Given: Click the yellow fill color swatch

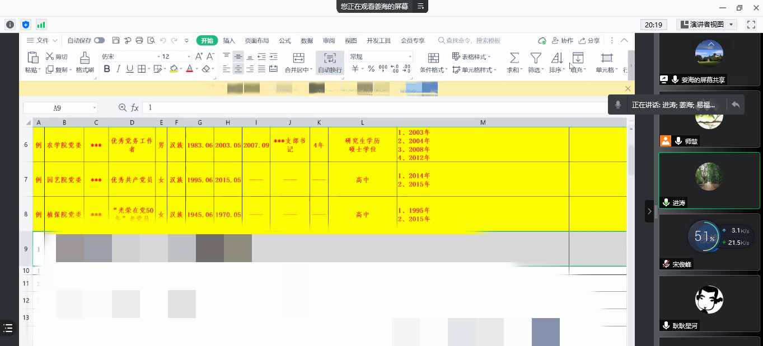Looking at the screenshot, I should point(174,69).
